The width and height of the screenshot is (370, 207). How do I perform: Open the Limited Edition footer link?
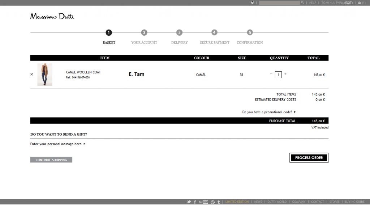tap(237, 202)
